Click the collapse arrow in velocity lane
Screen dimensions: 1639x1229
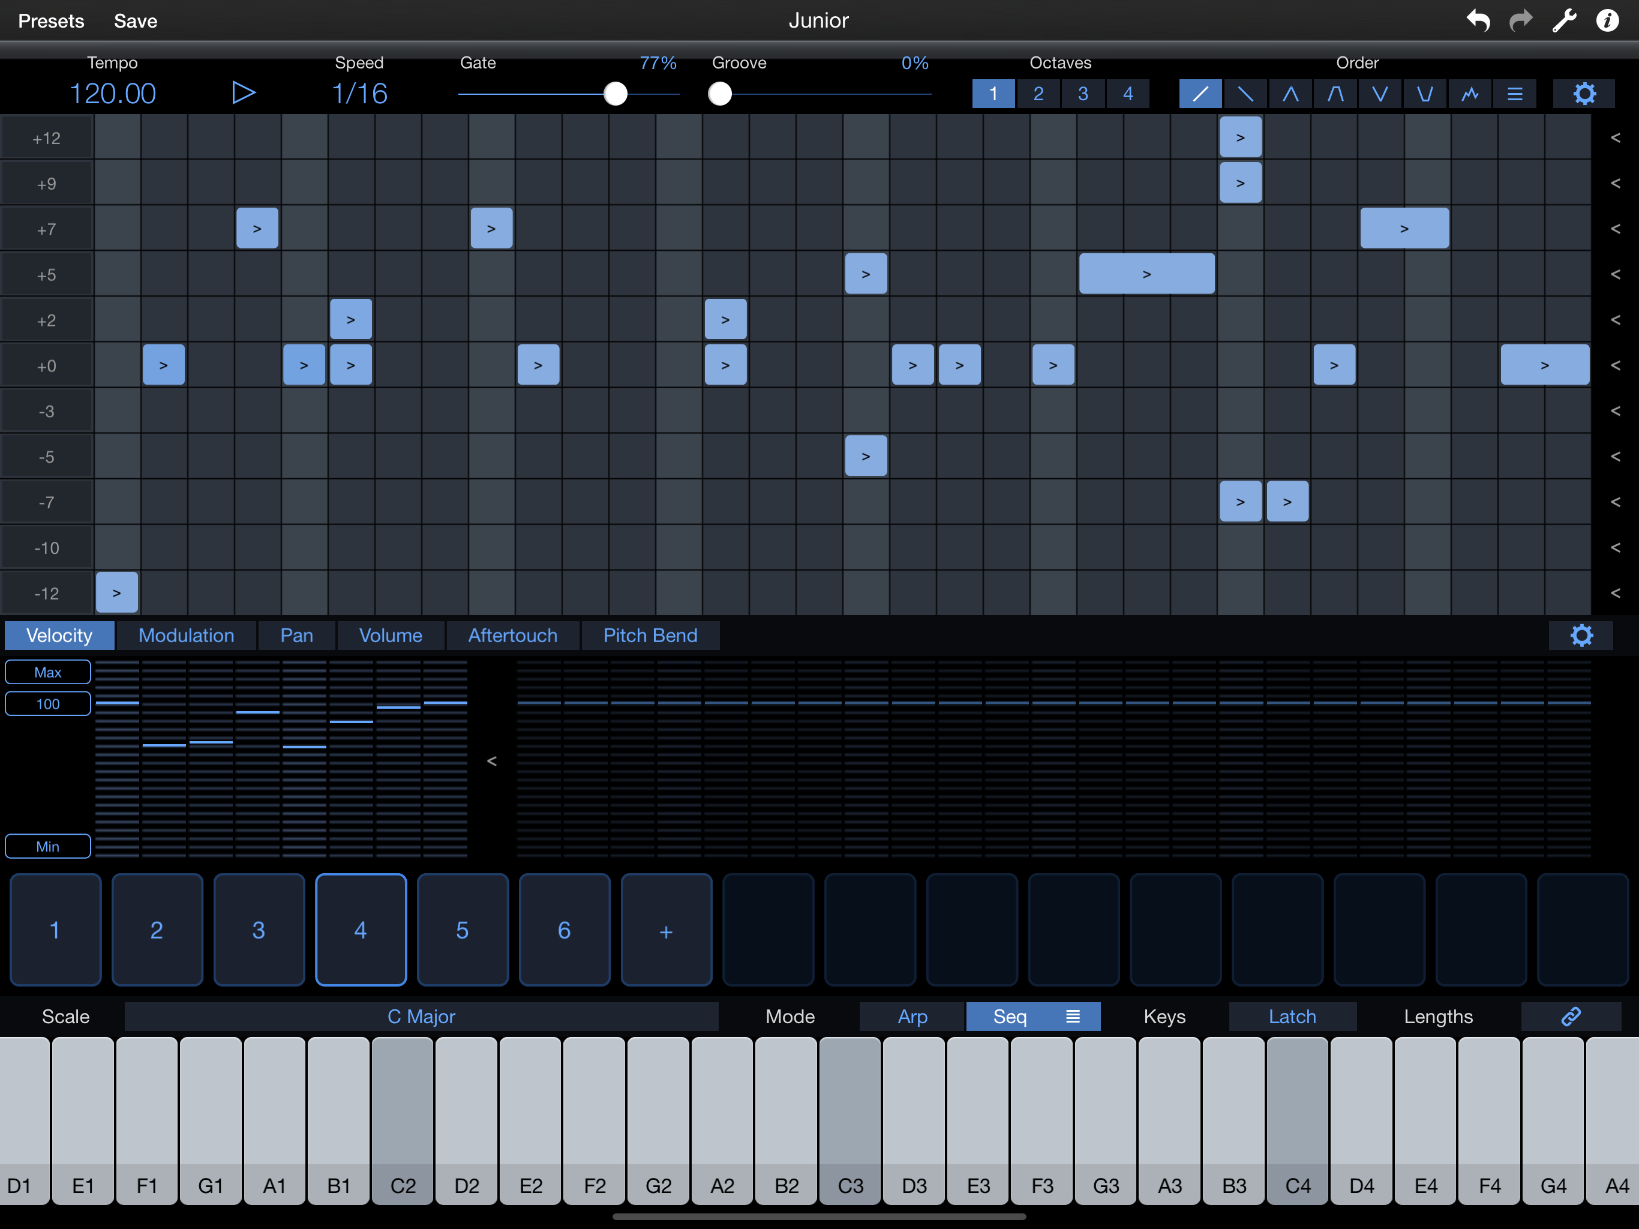491,762
